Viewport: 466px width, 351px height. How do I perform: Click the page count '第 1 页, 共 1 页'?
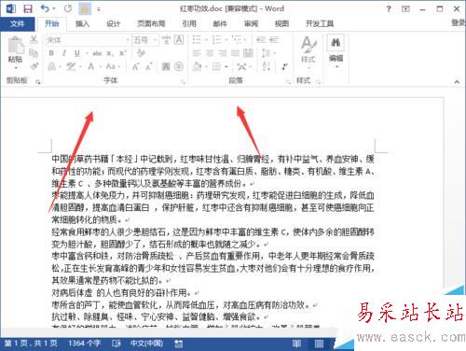click(x=31, y=344)
